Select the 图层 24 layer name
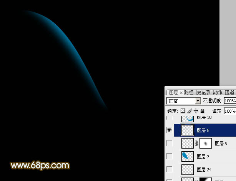 204,169
